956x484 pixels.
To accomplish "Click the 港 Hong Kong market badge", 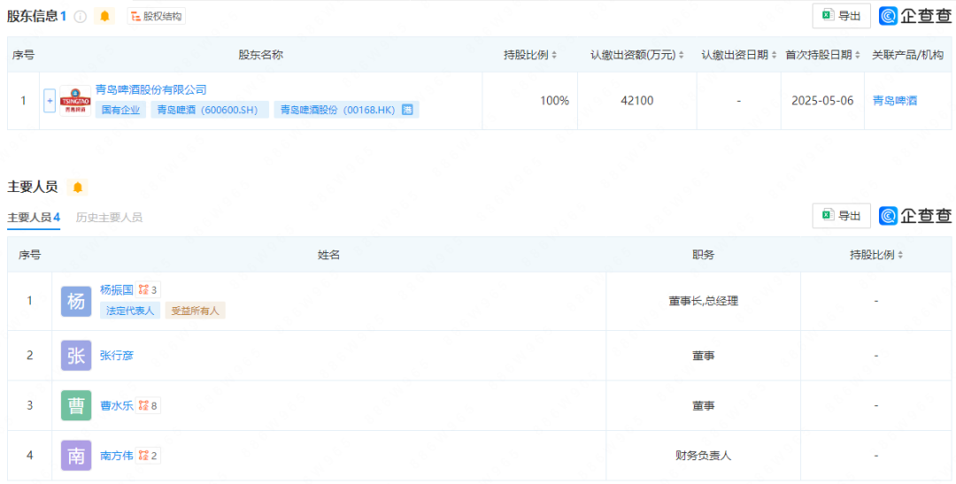I will pos(407,111).
